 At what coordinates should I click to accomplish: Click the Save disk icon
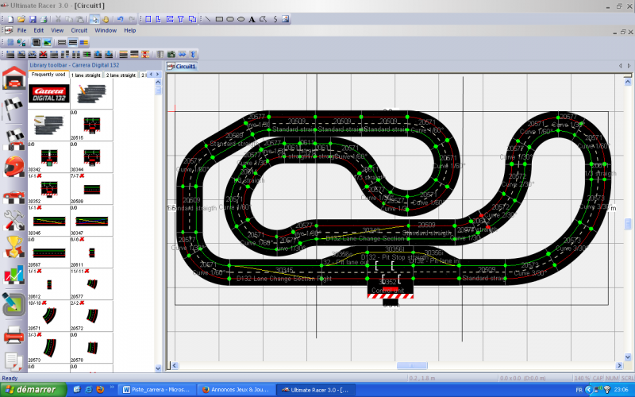[33, 18]
